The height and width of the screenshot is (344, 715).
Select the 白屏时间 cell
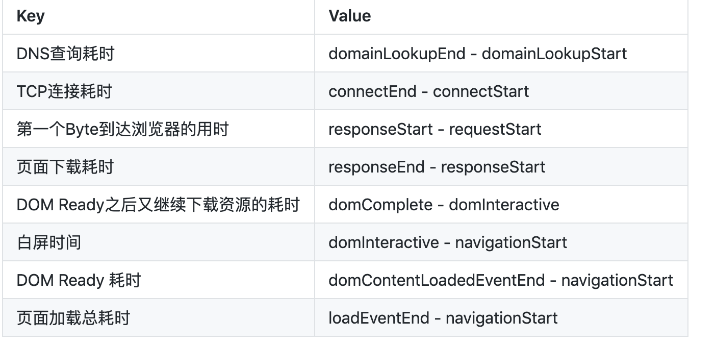[x=159, y=242]
